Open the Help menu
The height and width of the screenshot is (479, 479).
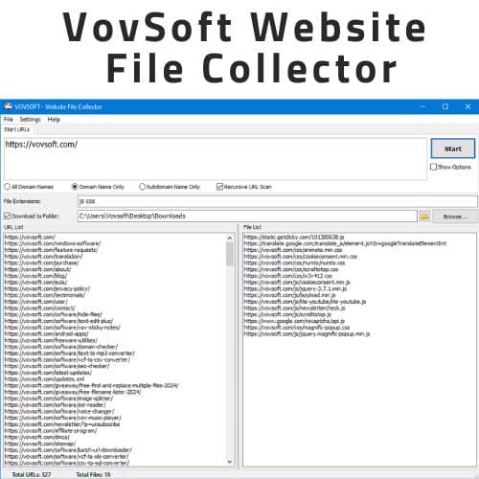pyautogui.click(x=54, y=119)
